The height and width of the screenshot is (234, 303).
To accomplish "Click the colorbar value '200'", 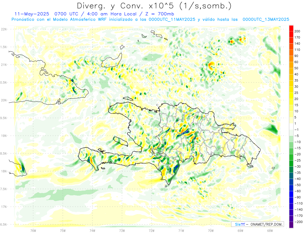I will tap(297, 31).
